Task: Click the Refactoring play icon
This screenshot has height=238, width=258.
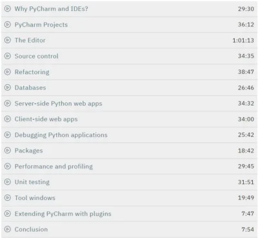Action: (x=8, y=72)
